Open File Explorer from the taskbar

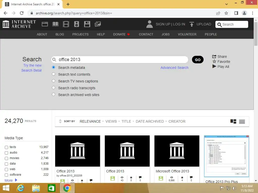click(x=36, y=188)
